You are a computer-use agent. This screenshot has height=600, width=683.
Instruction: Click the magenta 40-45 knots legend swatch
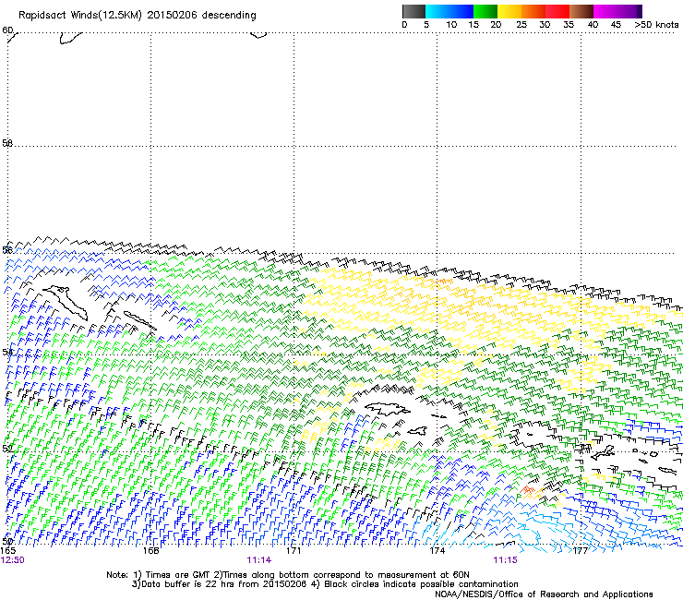605,11
